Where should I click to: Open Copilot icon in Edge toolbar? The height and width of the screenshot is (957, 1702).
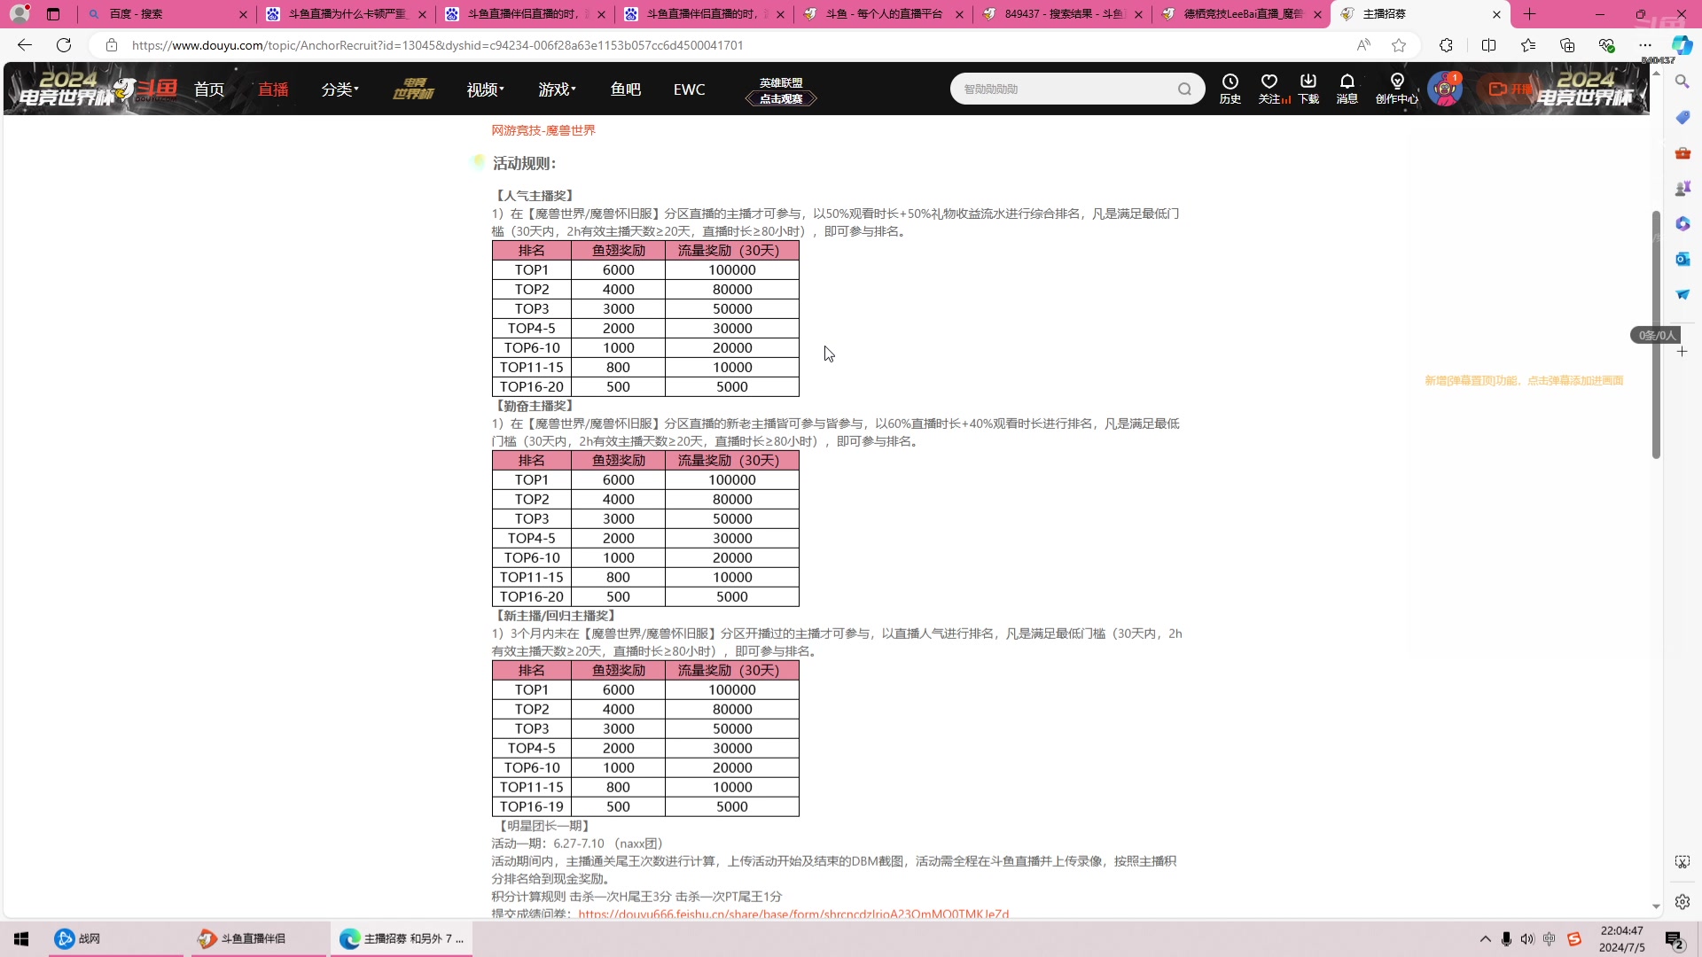[1682, 45]
